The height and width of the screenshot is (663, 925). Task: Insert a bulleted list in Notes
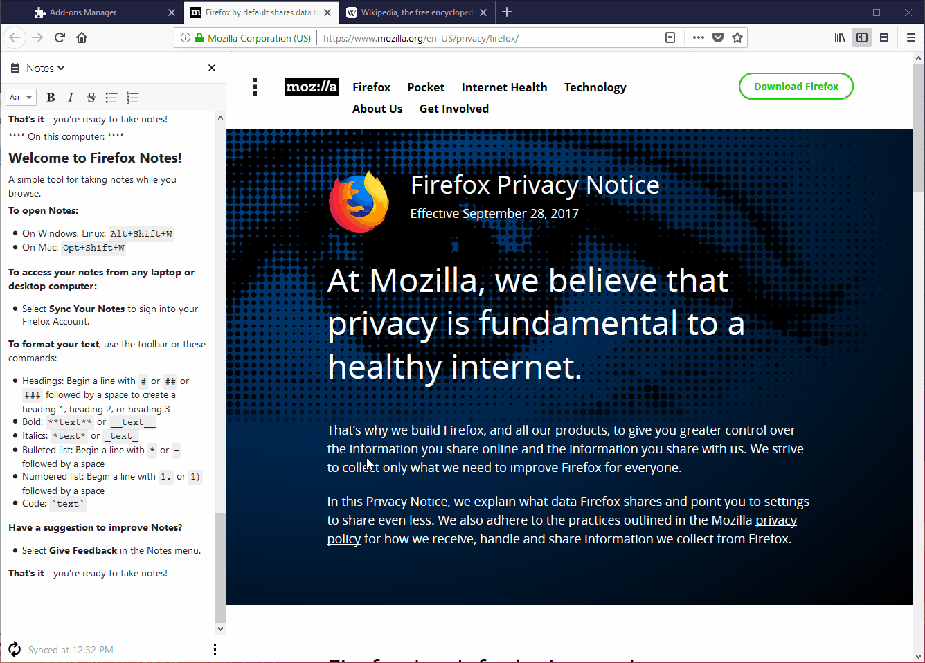pos(111,98)
